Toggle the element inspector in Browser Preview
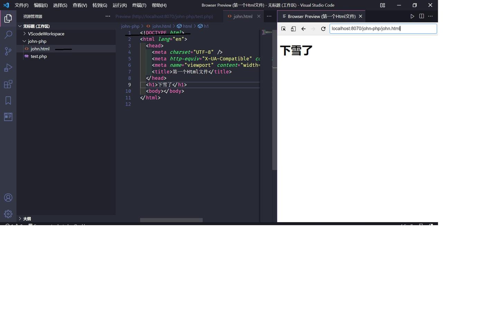 283,29
